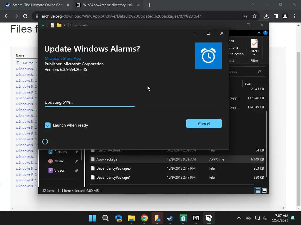Image resolution: width=301 pixels, height=225 pixels.
Task: Close the Win8AppxArchive tab
Action: 138,5
